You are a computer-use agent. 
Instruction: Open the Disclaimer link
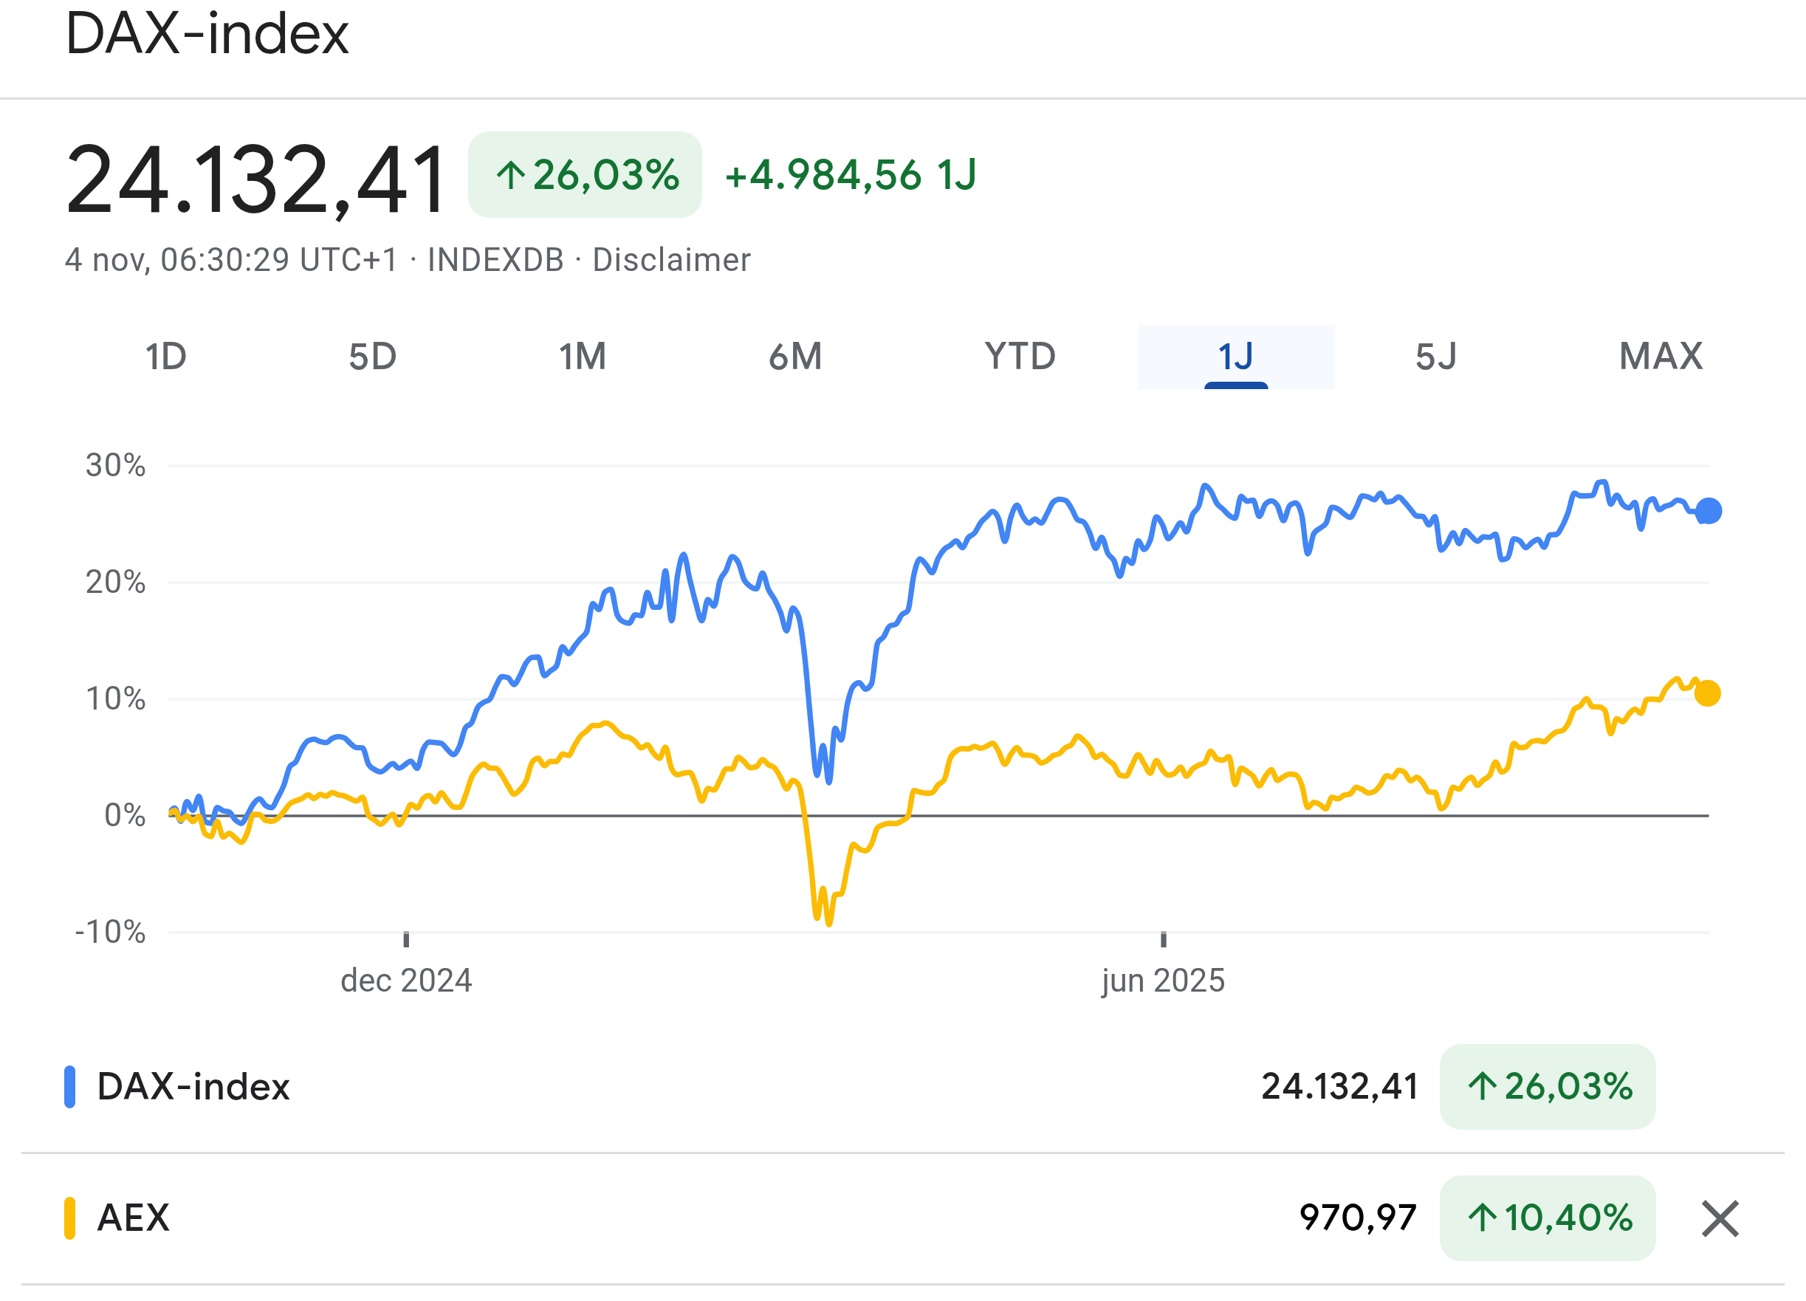tap(671, 261)
